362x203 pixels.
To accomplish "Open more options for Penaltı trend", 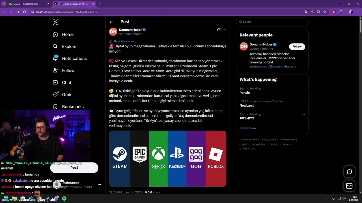I will pyautogui.click(x=303, y=89).
